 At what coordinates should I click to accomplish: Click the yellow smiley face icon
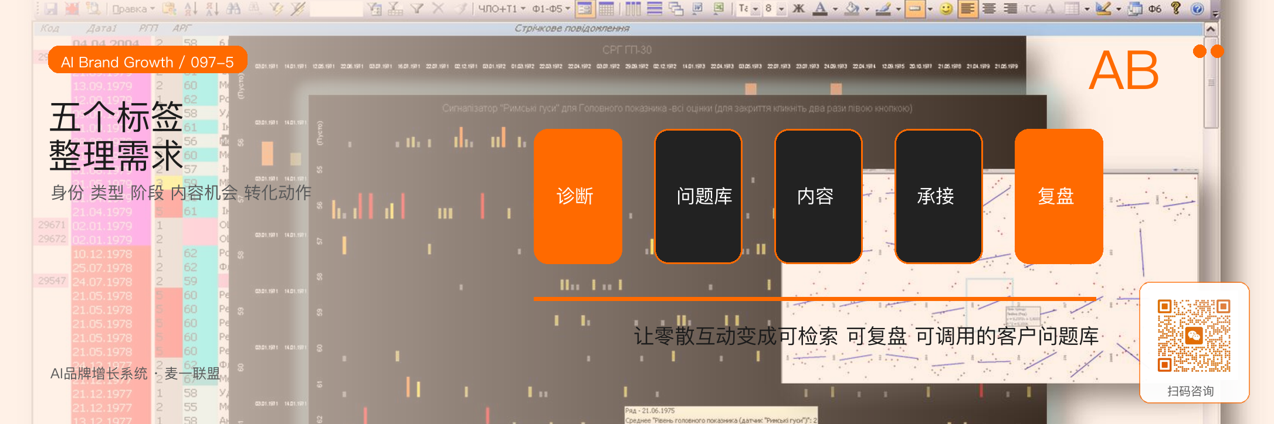coord(946,9)
